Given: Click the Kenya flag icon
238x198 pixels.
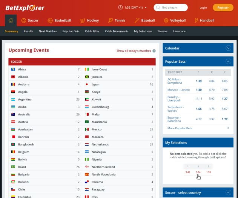Looking at the screenshot, I should [x=87, y=92].
